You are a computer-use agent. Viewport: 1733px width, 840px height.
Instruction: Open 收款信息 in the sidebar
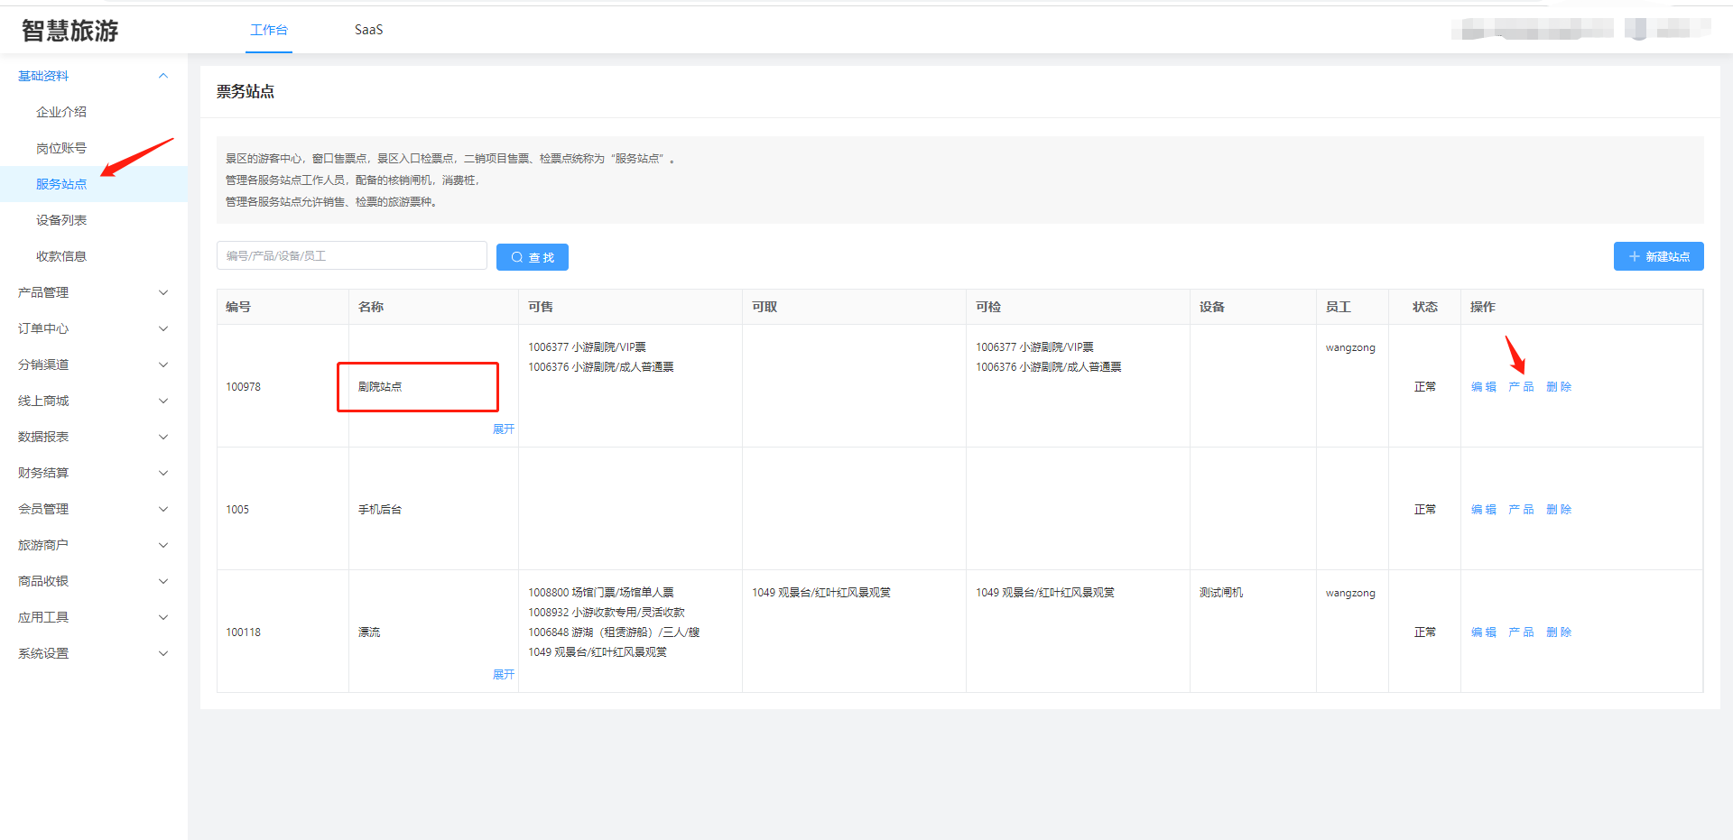click(x=61, y=256)
